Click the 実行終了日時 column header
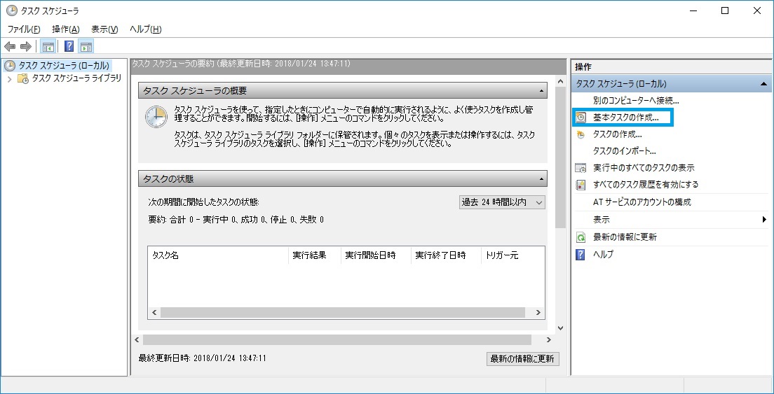Image resolution: width=774 pixels, height=394 pixels. click(x=446, y=255)
